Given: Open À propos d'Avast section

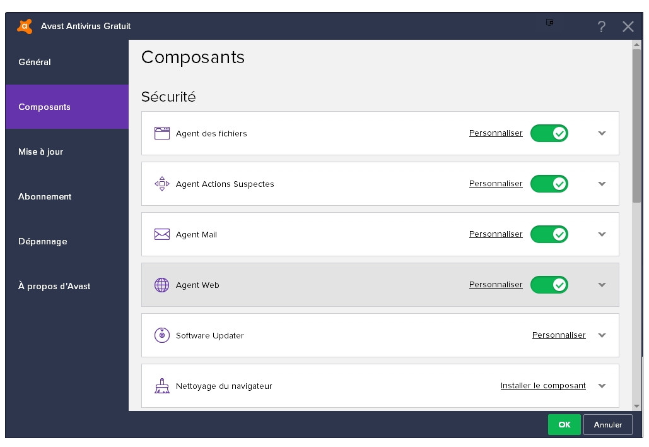Looking at the screenshot, I should 67,286.
